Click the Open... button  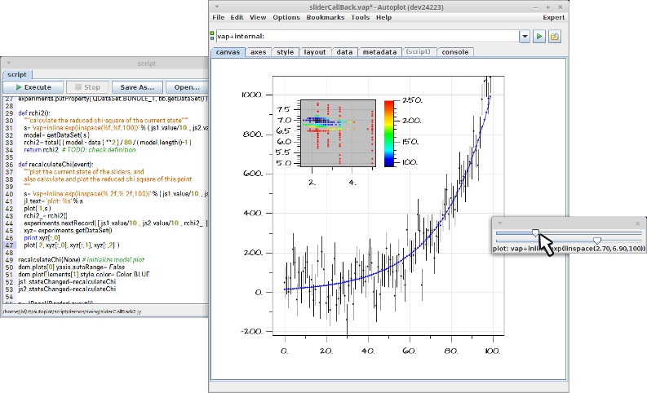(x=187, y=87)
